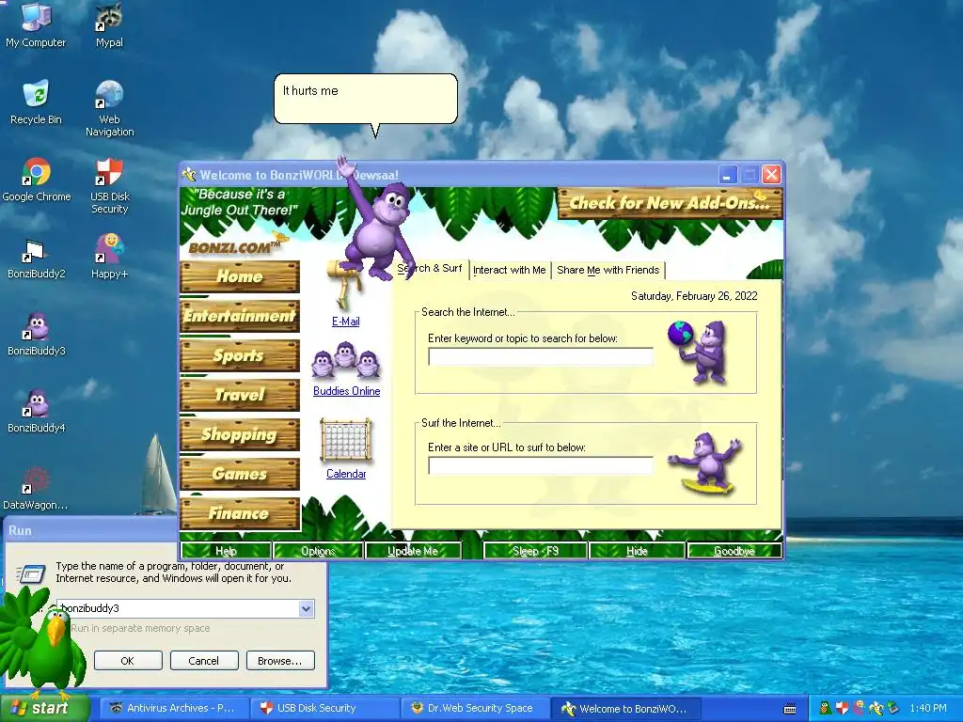Open the USB Disk Security desktop shortcut

point(109,185)
